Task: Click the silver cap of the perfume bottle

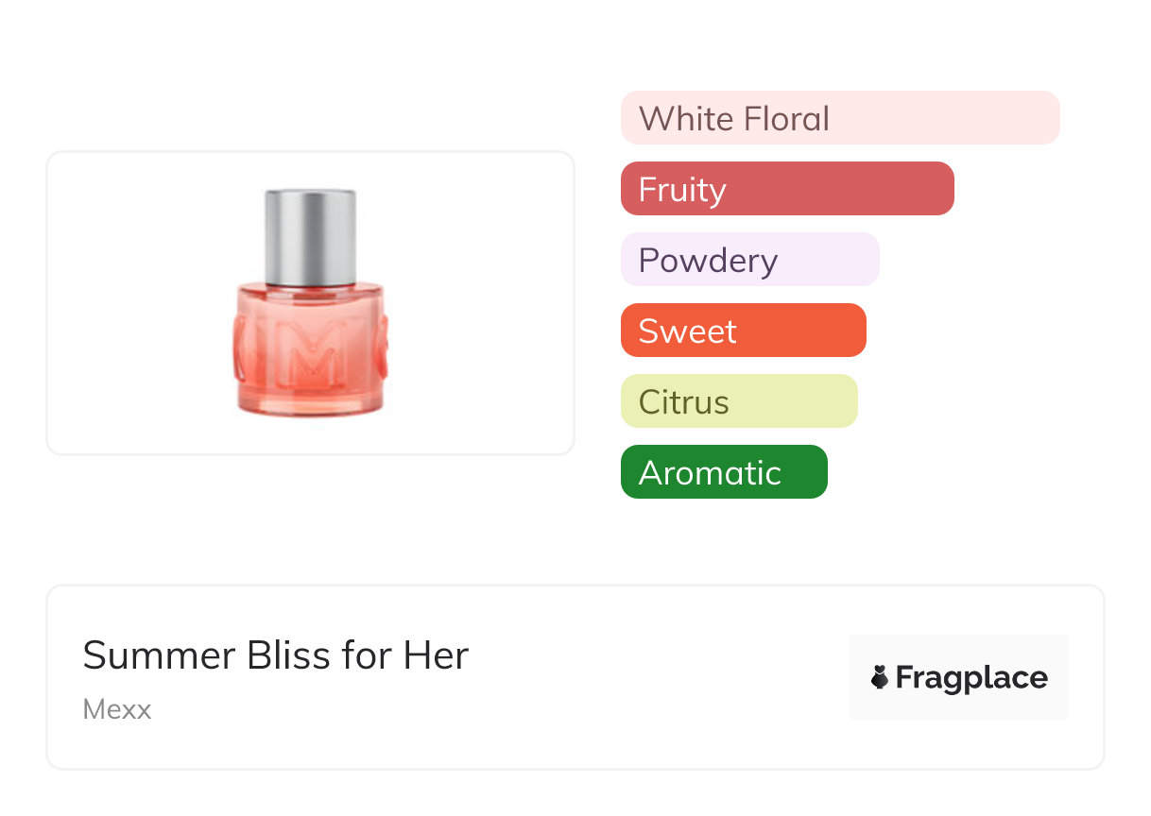Action: click(x=310, y=236)
